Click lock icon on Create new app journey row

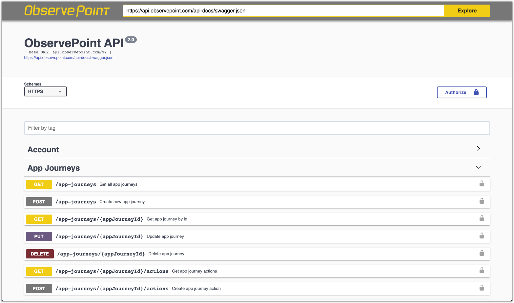click(482, 201)
